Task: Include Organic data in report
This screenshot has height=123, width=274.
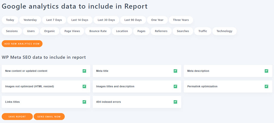Action: pos(49,31)
